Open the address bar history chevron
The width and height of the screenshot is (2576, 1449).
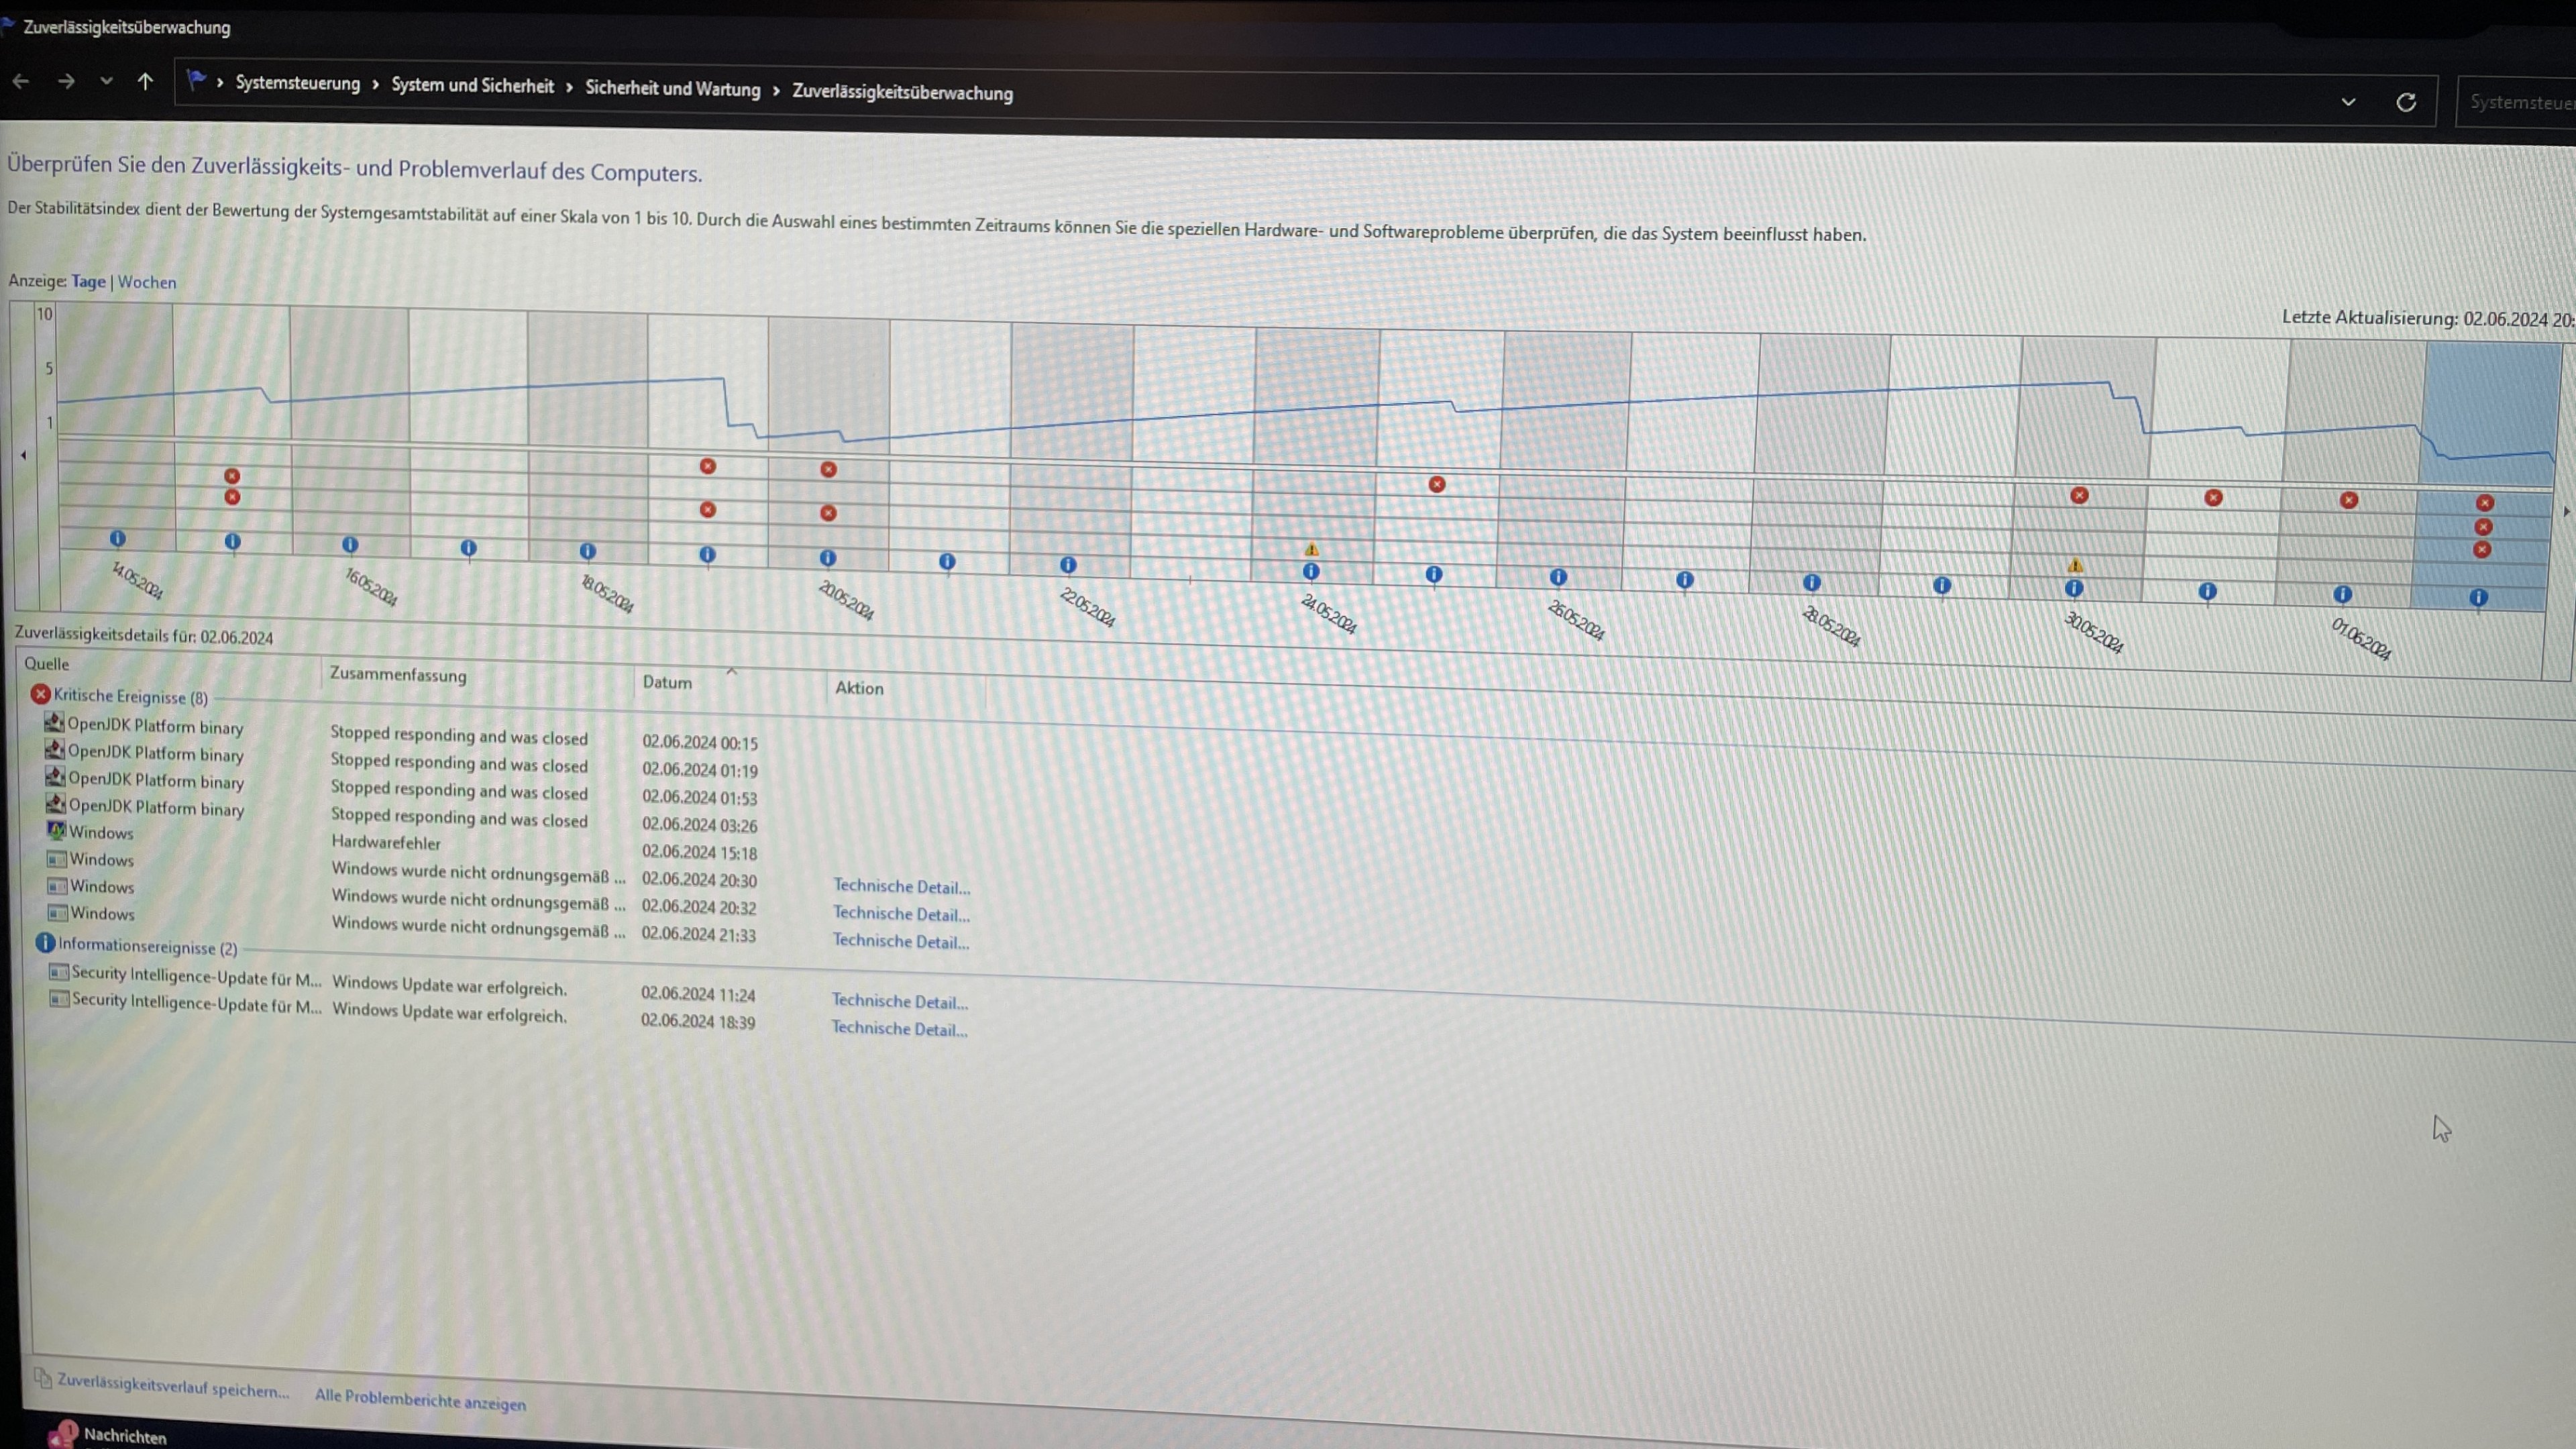[2348, 102]
